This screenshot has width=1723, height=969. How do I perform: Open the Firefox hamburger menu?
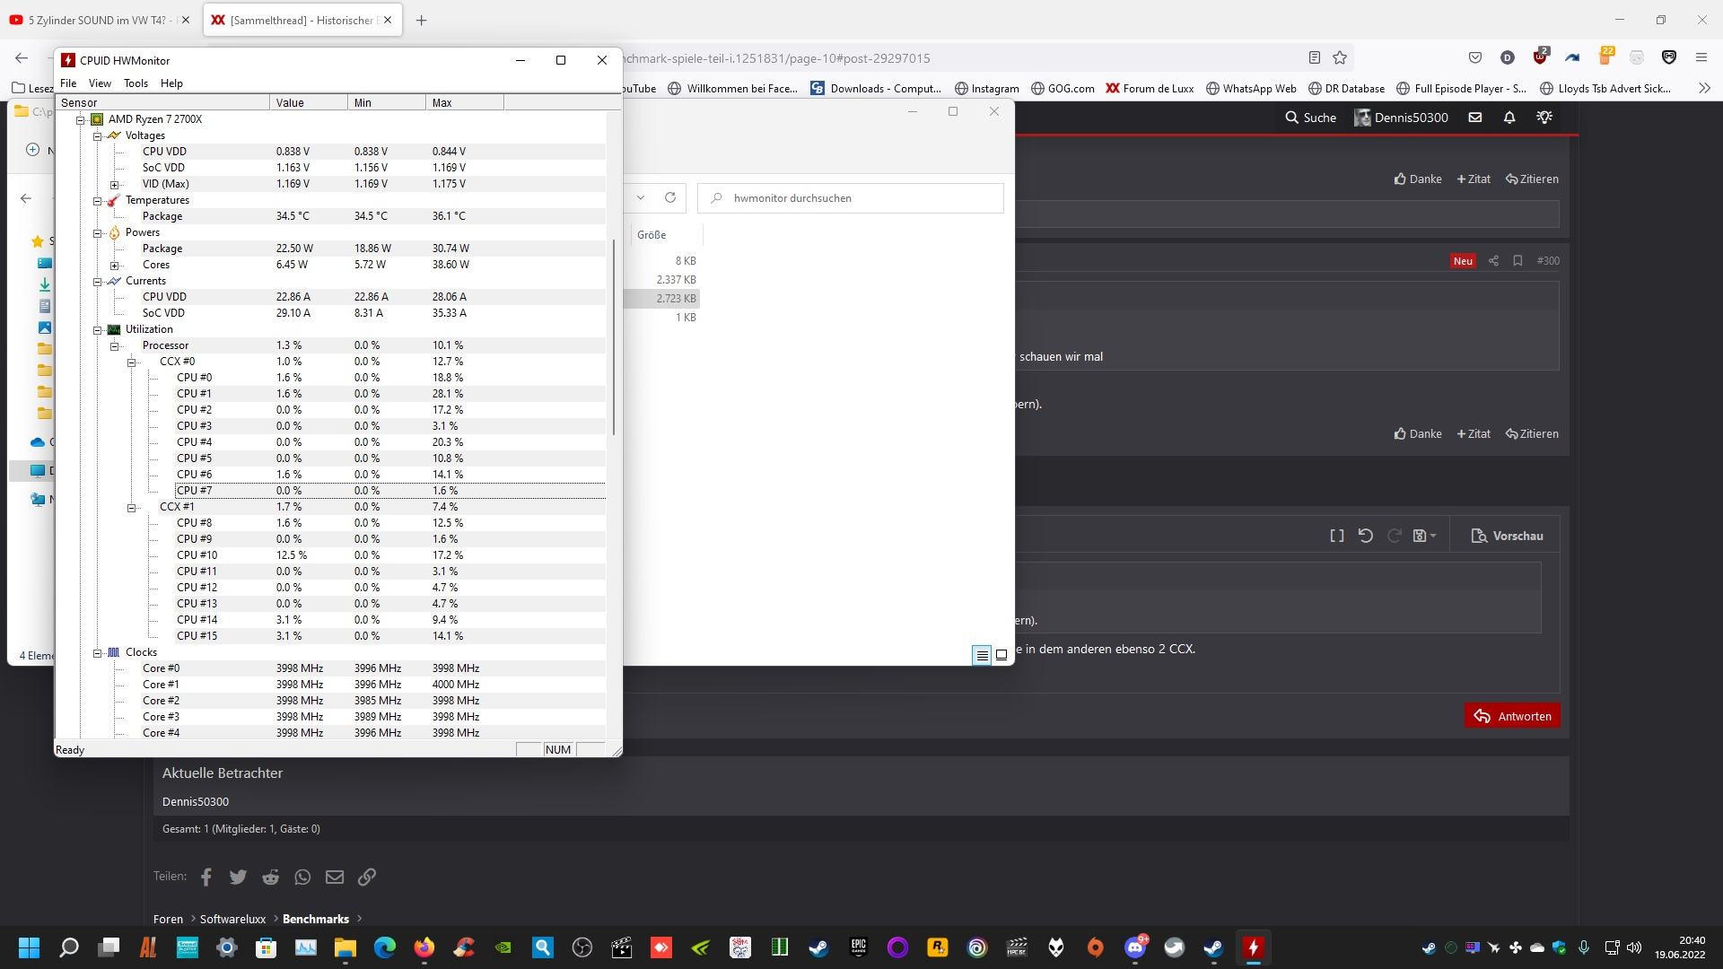1701,58
